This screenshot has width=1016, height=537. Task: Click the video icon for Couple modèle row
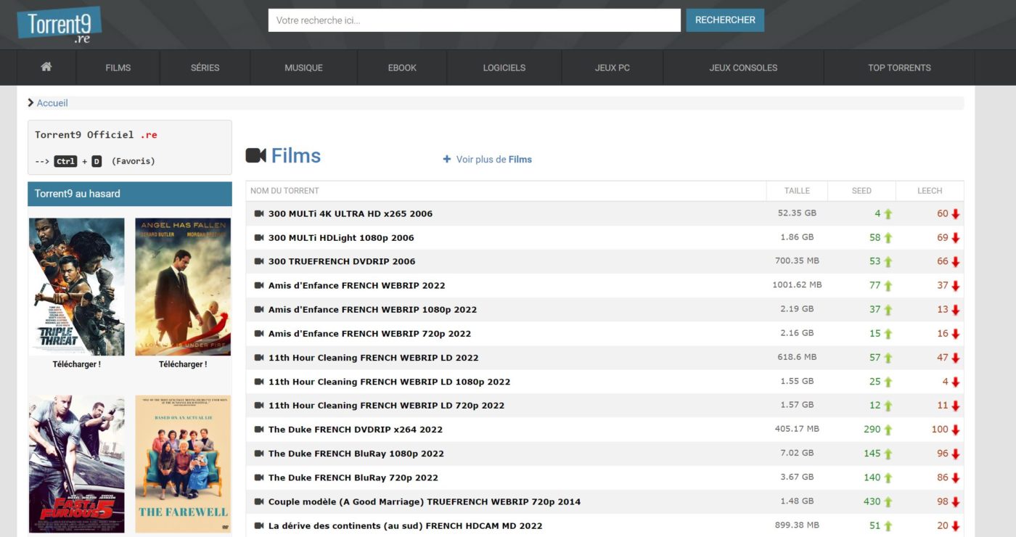[259, 501]
